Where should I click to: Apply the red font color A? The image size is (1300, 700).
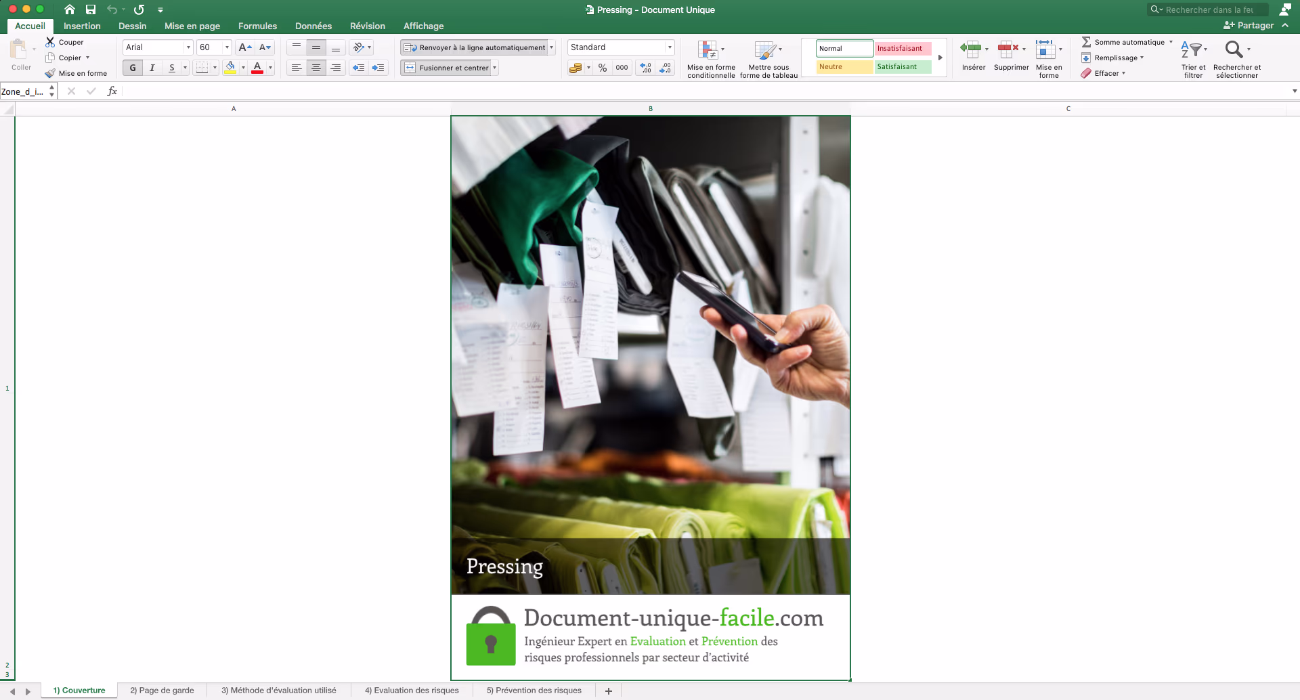[x=257, y=68]
